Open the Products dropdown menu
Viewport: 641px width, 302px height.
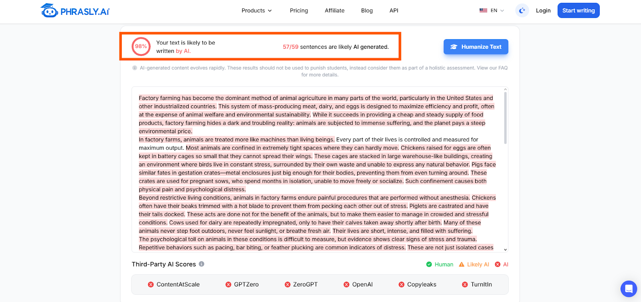pos(257,11)
